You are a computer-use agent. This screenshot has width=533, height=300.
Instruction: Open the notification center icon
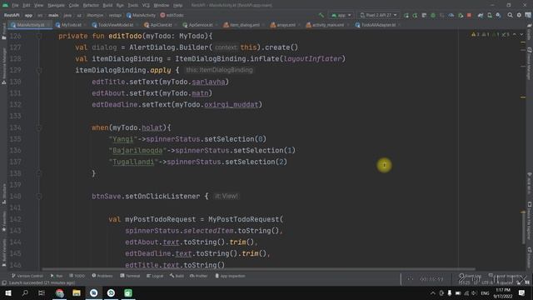pyautogui.click(x=522, y=292)
